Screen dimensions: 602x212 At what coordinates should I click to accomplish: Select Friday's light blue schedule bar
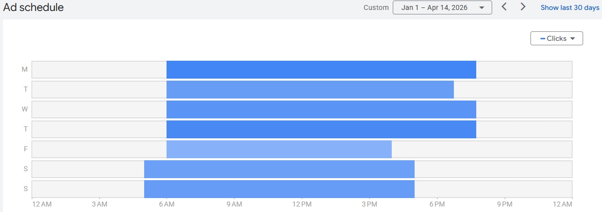279,149
